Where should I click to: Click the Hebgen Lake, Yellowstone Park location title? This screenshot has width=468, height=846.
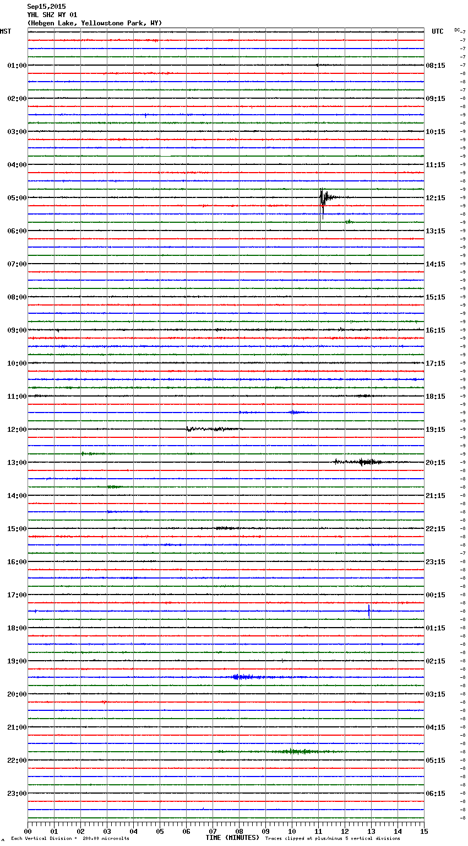(x=95, y=23)
